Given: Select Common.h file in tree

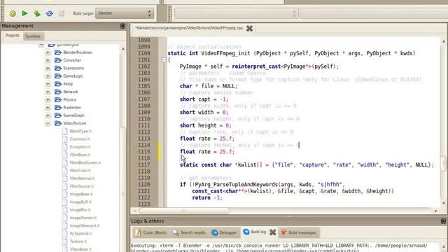Looking at the screenshot, I should click(x=80, y=139).
